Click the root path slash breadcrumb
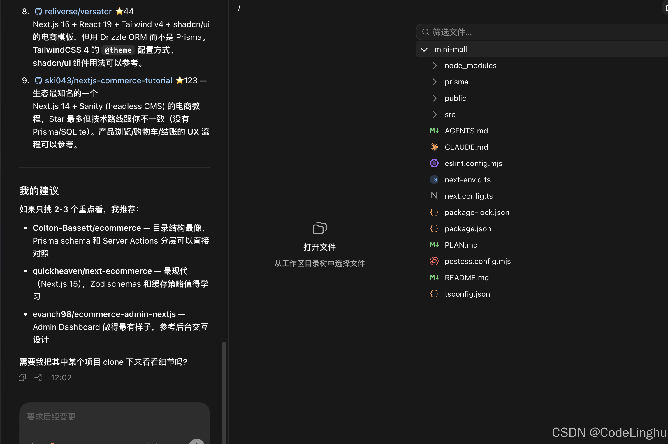Viewport: 668px width, 444px height. 239,8
